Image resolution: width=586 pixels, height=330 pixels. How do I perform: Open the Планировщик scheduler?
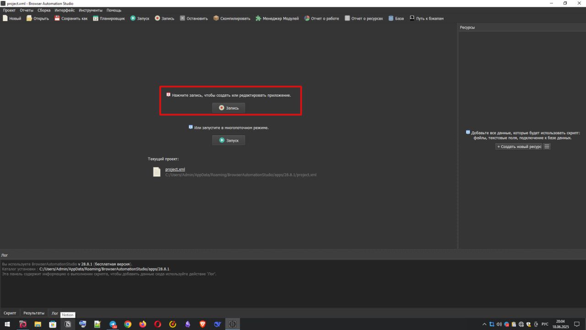109,18
